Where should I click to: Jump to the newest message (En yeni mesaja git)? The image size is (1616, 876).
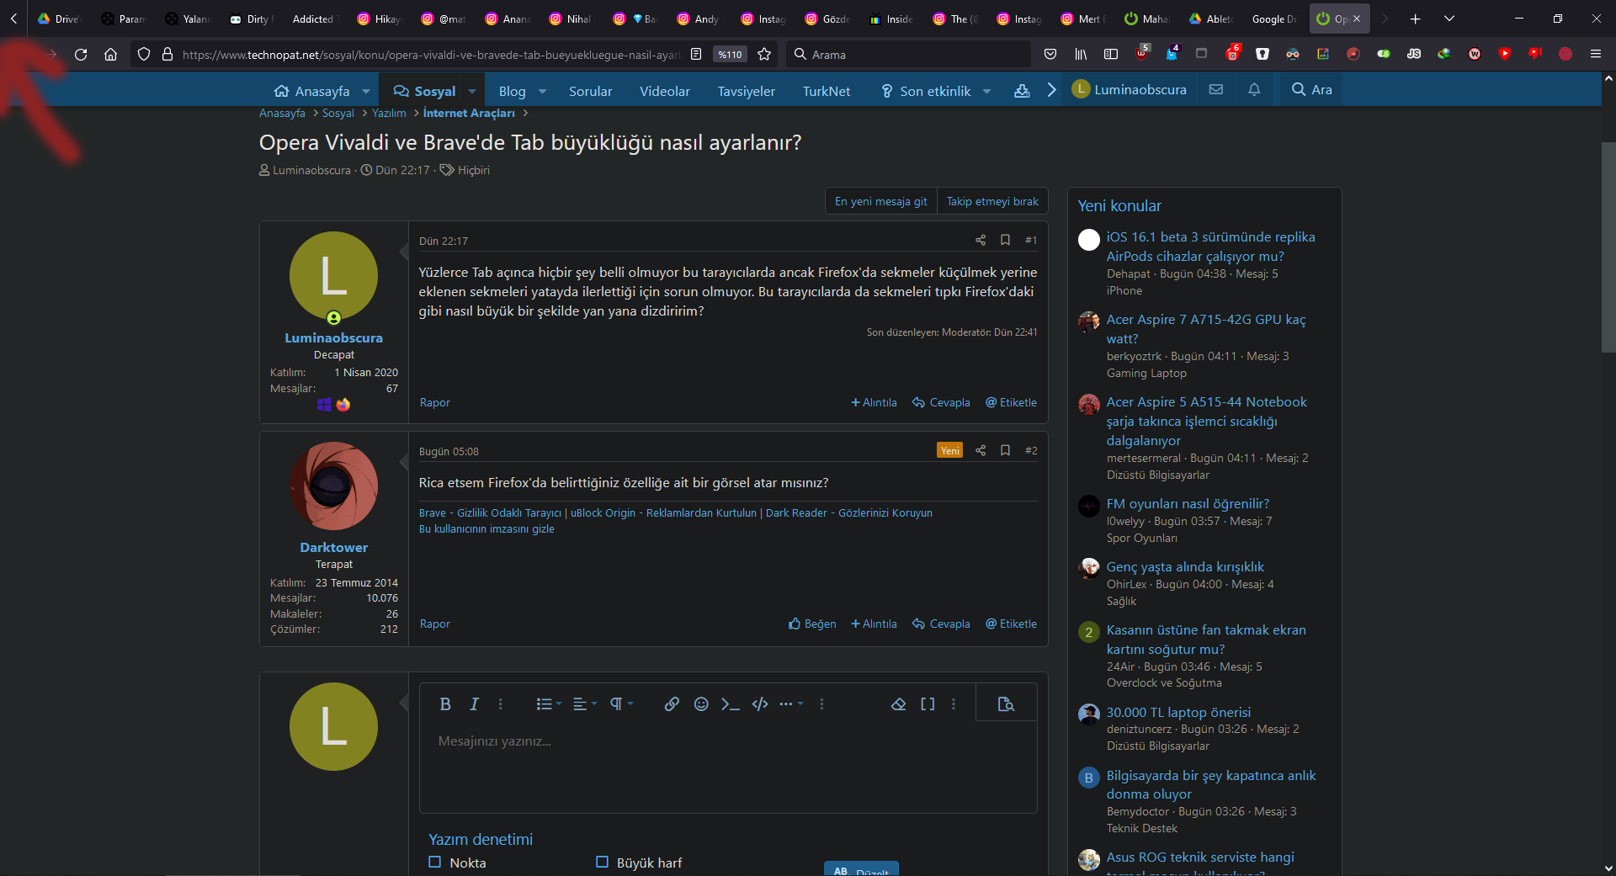[x=880, y=201]
